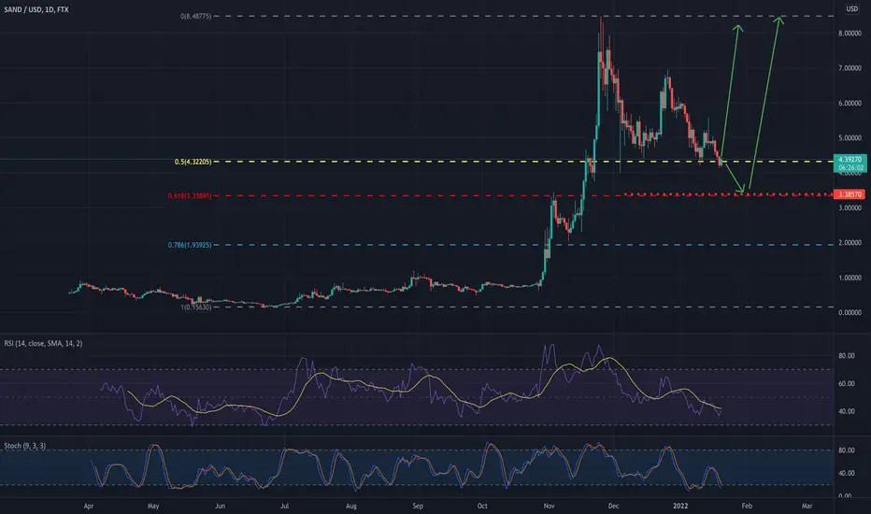Click 40.00 on the Stoch pane axis
Viewport: 871px width, 514px height.
click(847, 474)
